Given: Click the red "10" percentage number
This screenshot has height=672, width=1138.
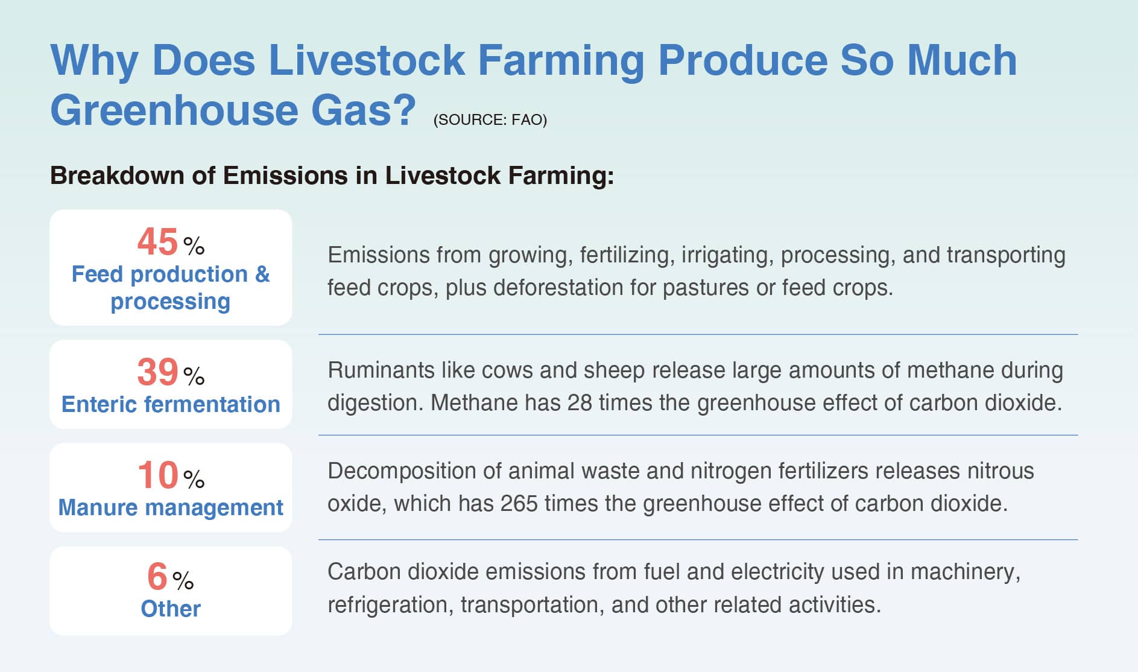Looking at the screenshot, I should pyautogui.click(x=157, y=475).
